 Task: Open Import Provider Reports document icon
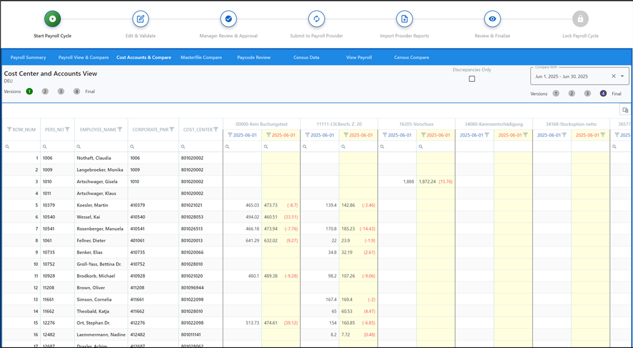(404, 19)
